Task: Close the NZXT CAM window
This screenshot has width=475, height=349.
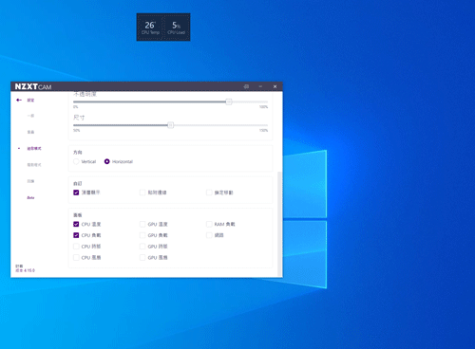Action: [275, 86]
